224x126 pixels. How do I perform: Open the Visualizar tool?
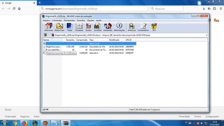click(x=79, y=27)
